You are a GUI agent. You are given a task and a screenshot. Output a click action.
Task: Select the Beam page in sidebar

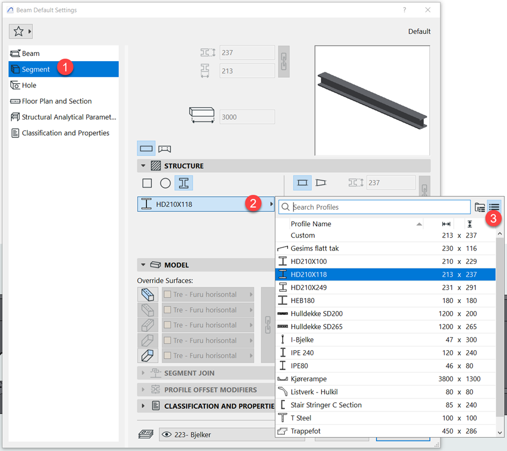(x=63, y=53)
